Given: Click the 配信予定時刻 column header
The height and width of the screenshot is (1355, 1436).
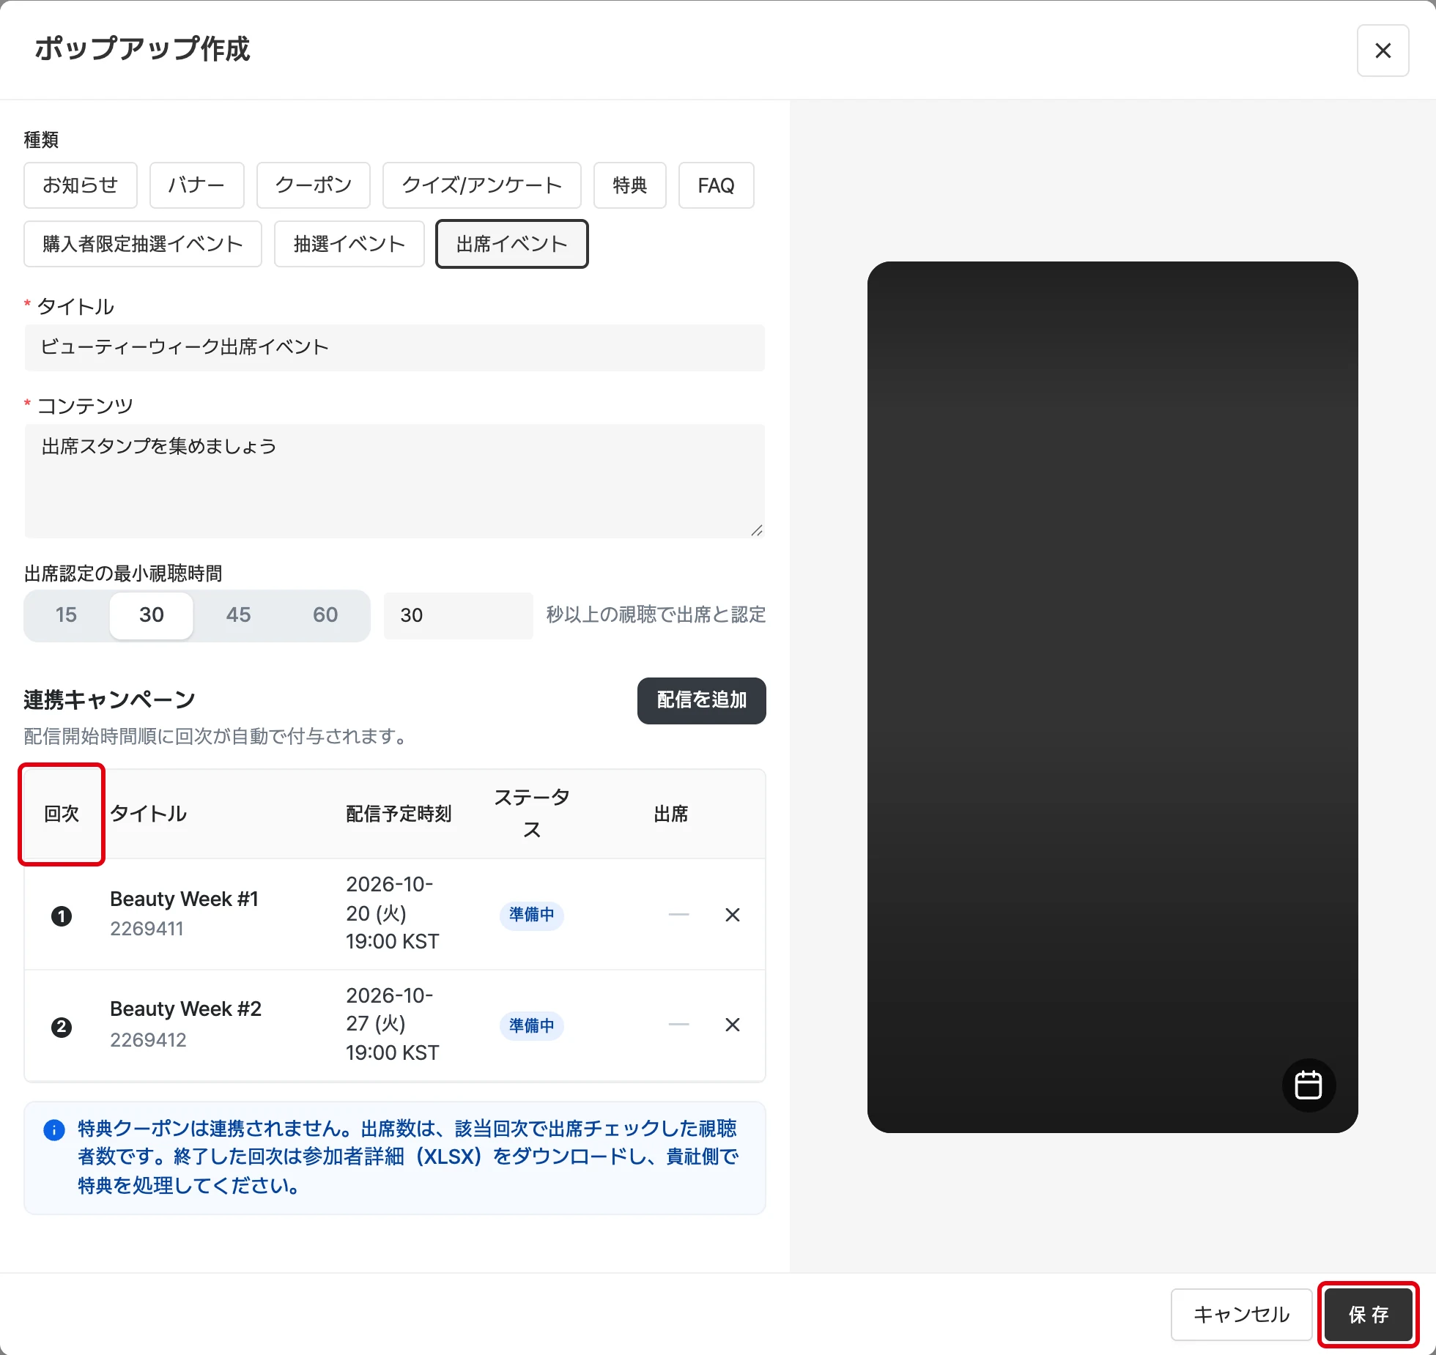Looking at the screenshot, I should coord(399,814).
